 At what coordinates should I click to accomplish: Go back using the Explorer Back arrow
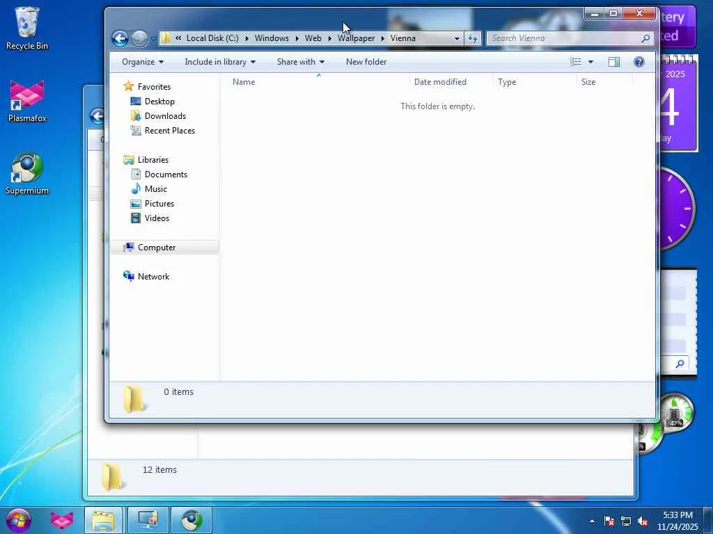pyautogui.click(x=120, y=39)
